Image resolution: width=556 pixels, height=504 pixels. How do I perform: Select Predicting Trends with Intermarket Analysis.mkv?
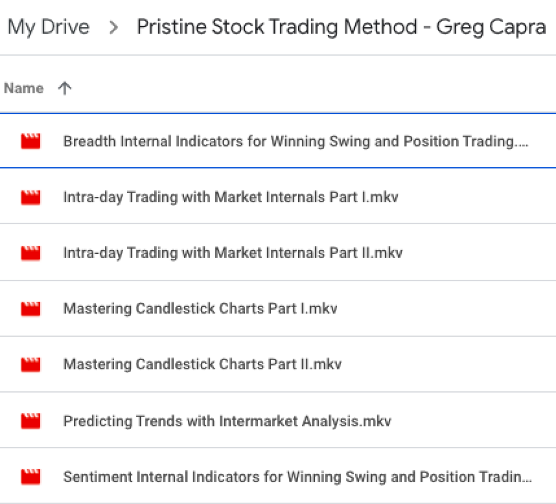pyautogui.click(x=228, y=420)
